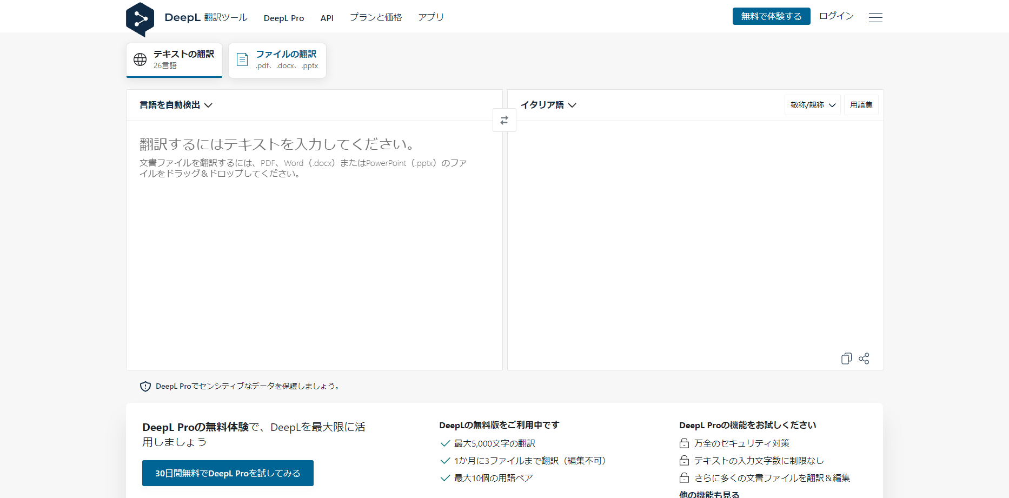Viewport: 1009px width, 498px height.
Task: Click the lock icon next to テキストの入力文字数に制限なし
Action: point(684,461)
